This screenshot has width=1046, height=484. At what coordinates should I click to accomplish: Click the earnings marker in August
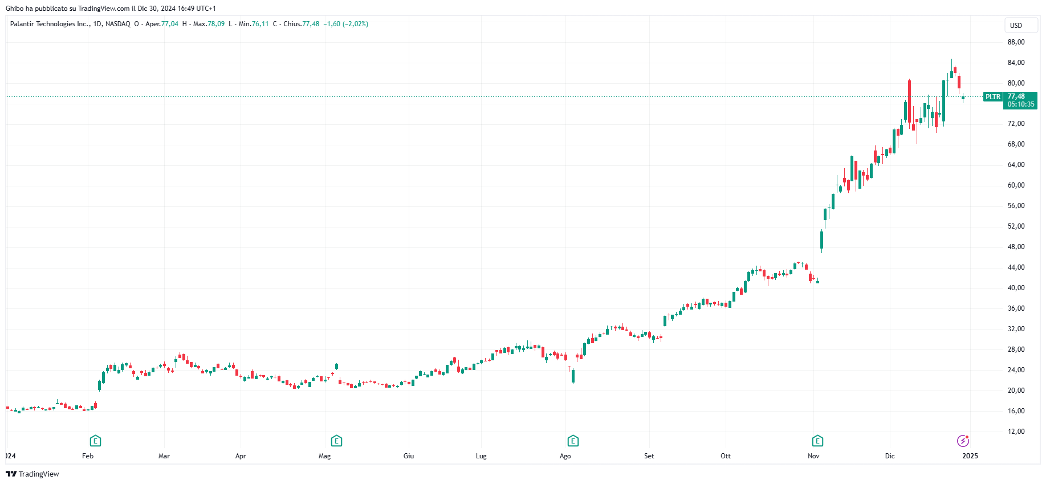573,441
